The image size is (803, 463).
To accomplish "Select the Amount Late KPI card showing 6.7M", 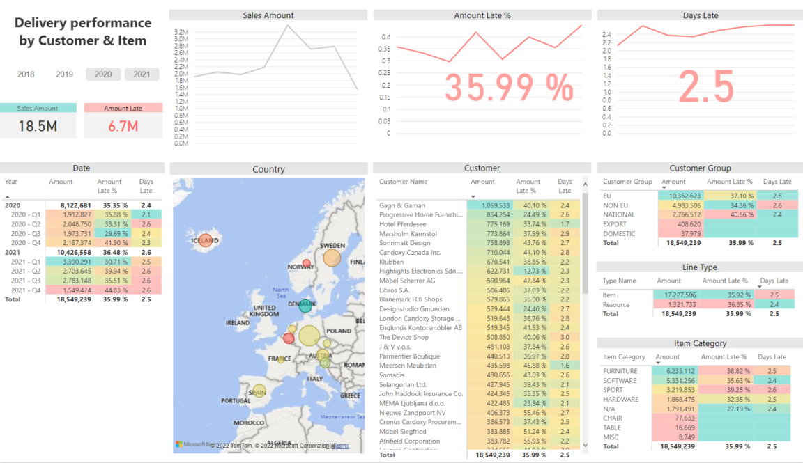I will [x=123, y=119].
